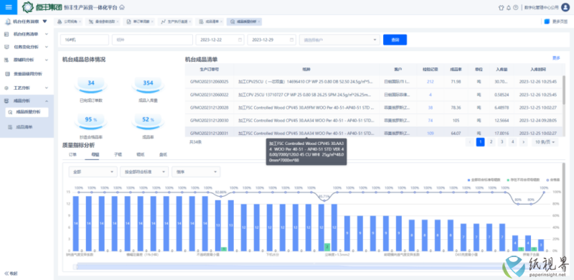The height and width of the screenshot is (280, 574).
Task: Select the 成品清单 sidebar item
Action: pos(24,127)
